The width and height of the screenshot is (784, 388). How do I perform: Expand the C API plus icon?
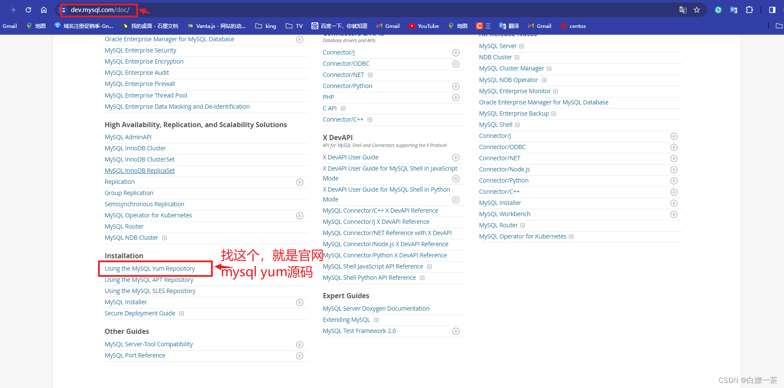pyautogui.click(x=343, y=109)
